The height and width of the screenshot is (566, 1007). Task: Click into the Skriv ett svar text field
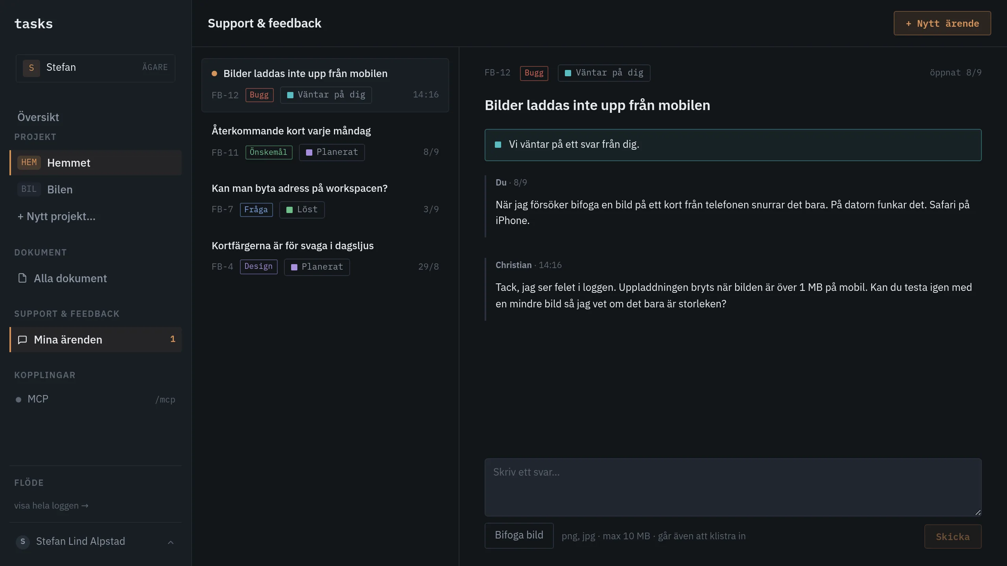click(x=733, y=487)
